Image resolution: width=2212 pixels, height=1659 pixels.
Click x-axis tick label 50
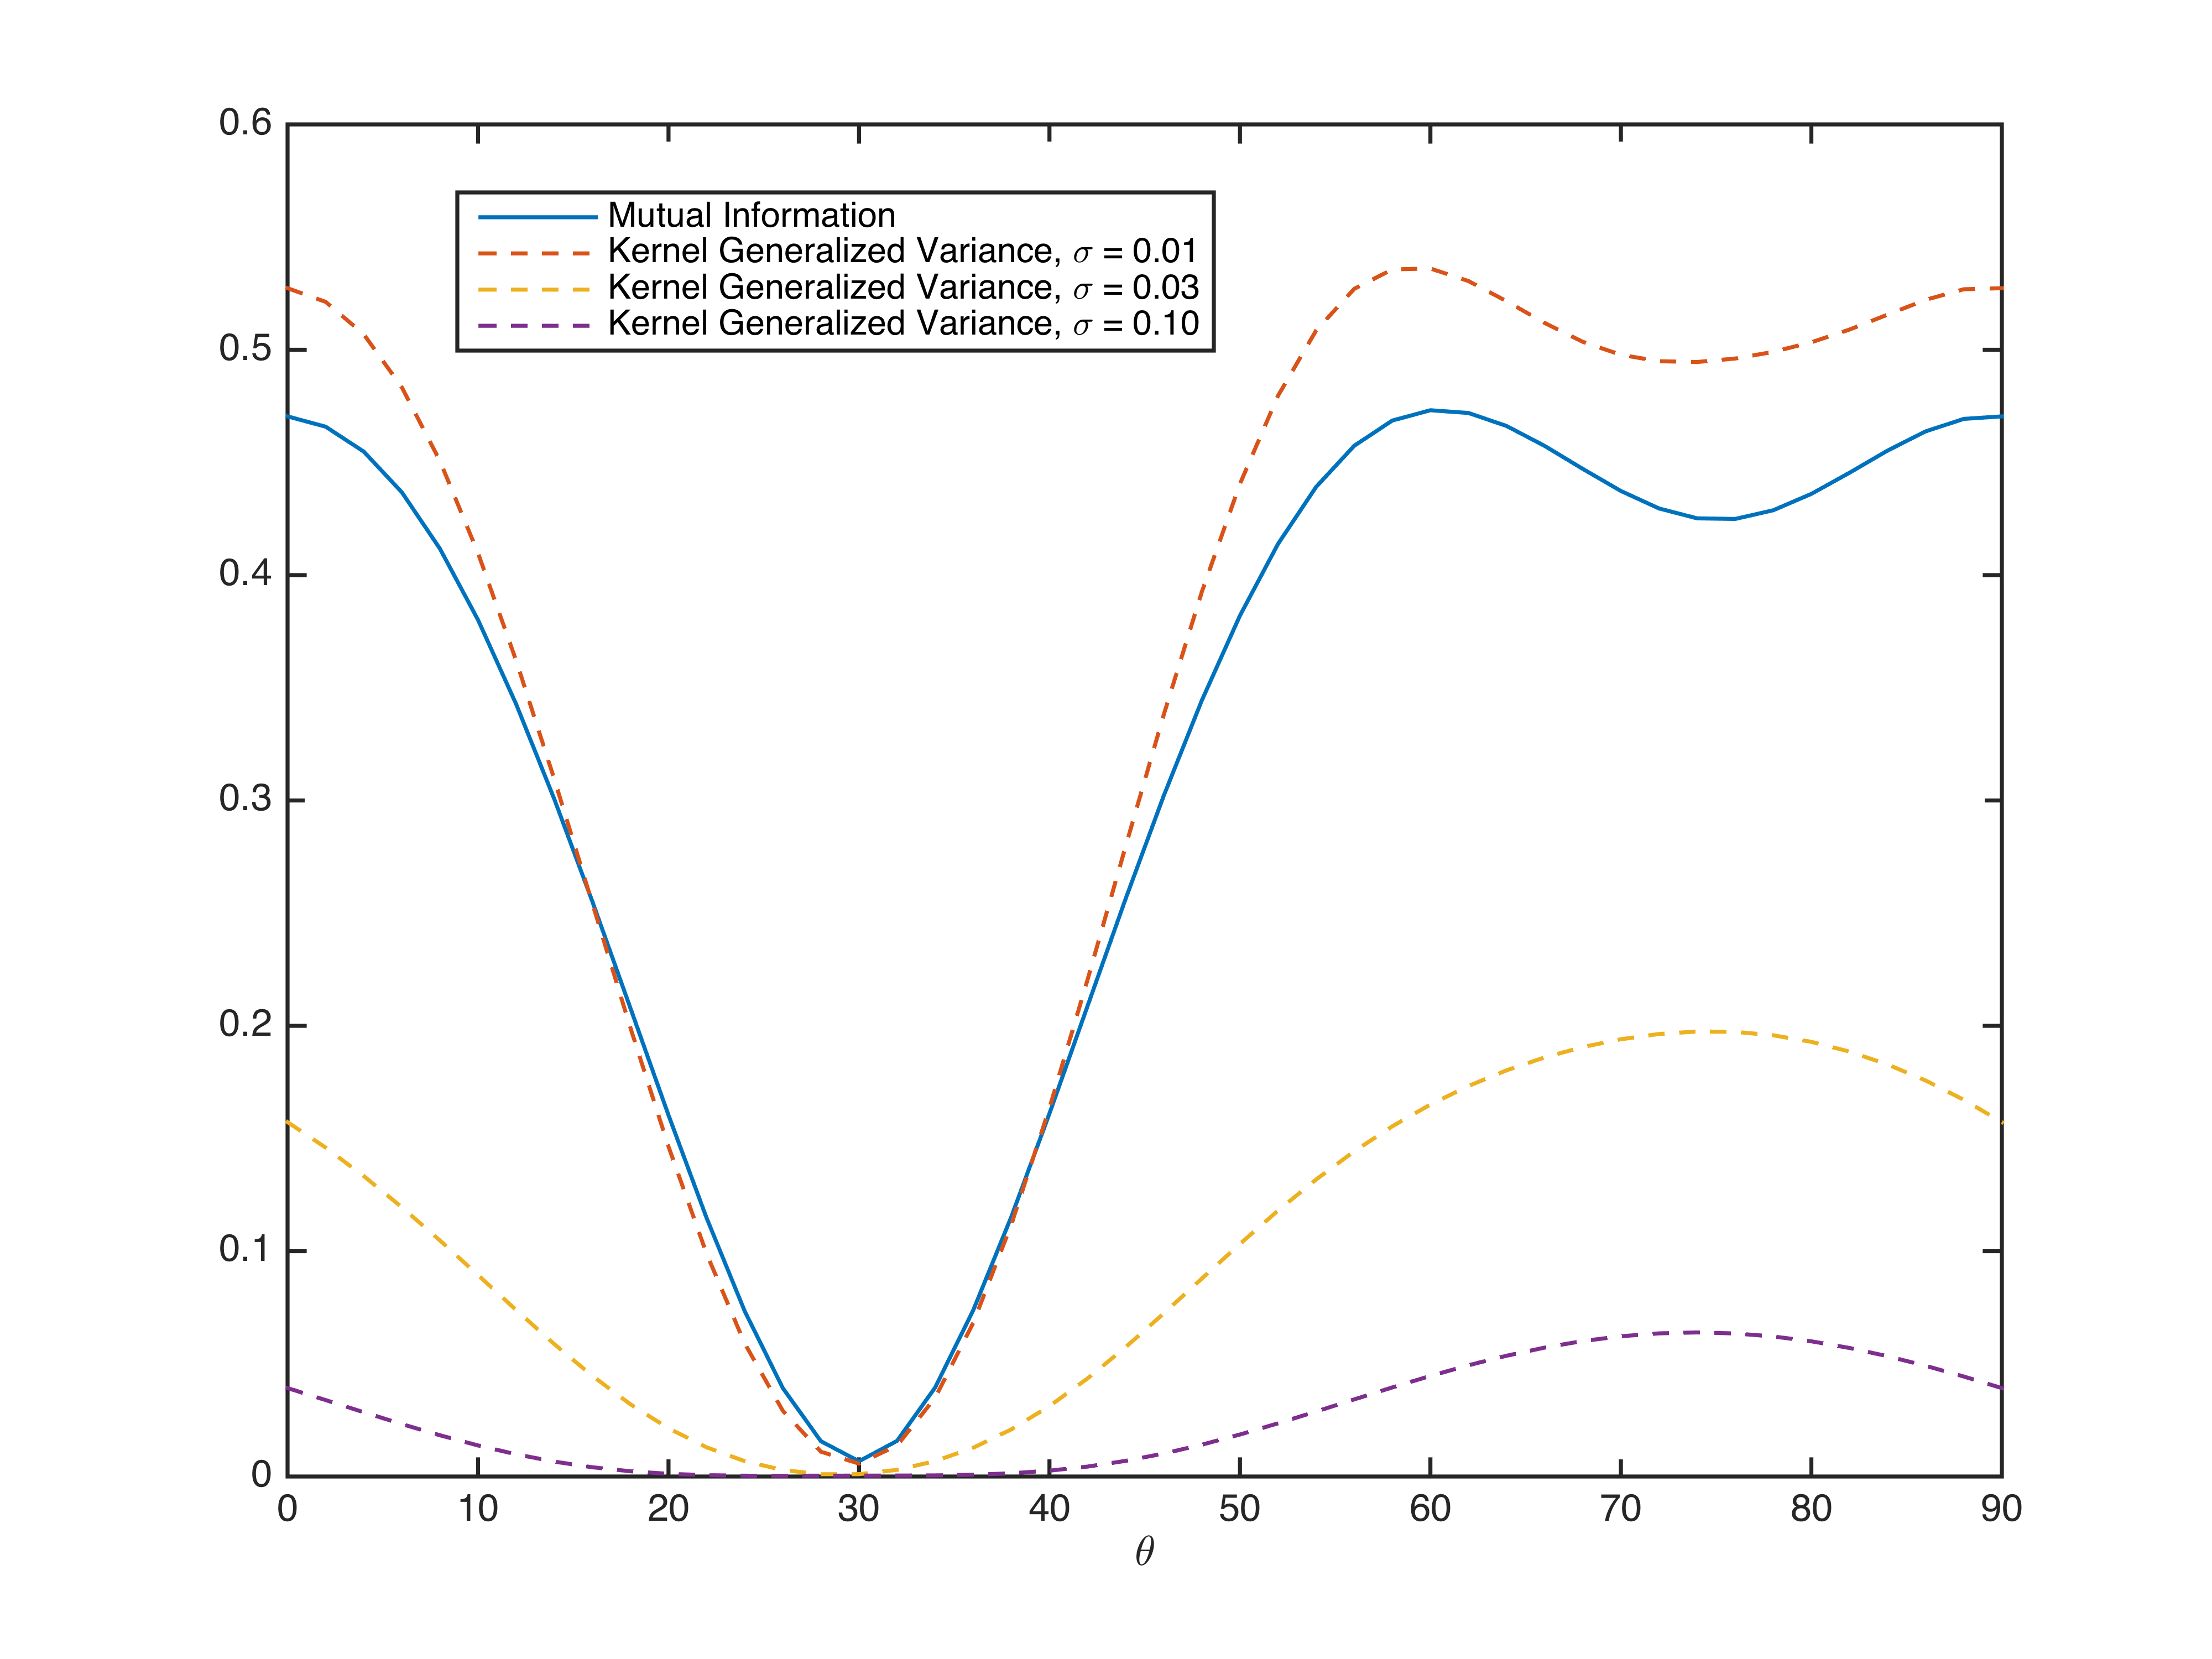coord(1239,1509)
